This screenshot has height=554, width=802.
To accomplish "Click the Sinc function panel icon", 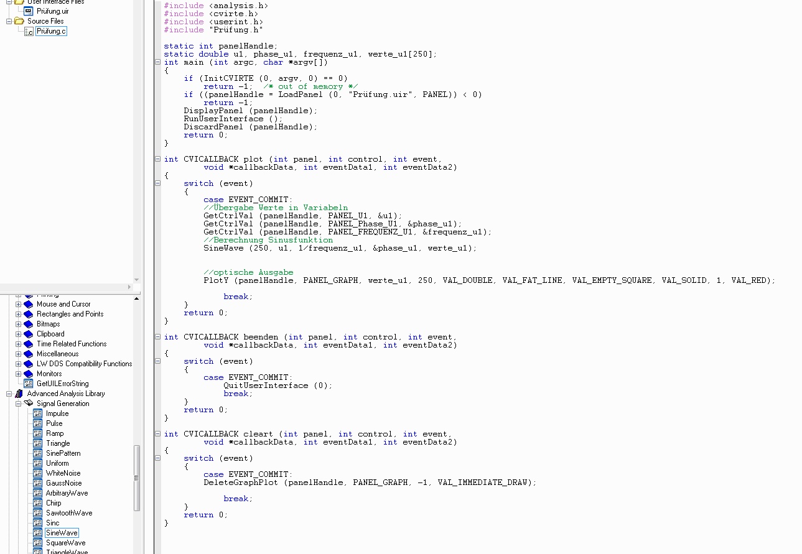I will [38, 523].
